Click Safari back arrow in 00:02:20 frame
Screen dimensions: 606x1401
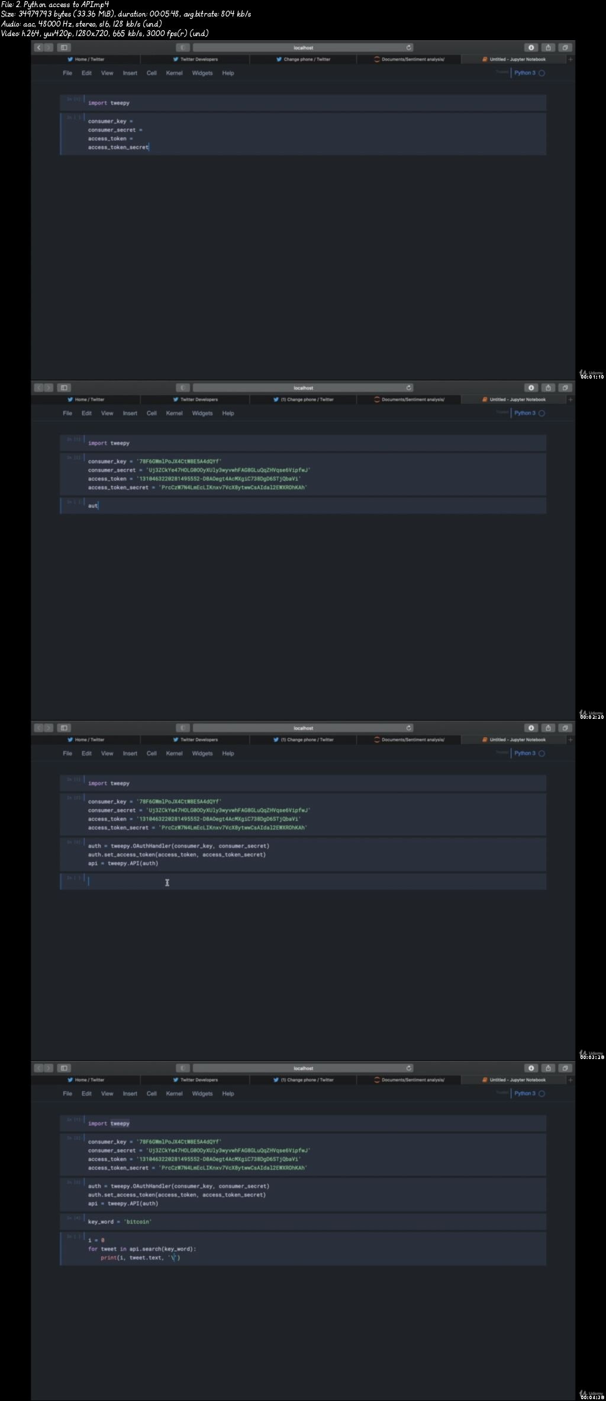point(39,388)
